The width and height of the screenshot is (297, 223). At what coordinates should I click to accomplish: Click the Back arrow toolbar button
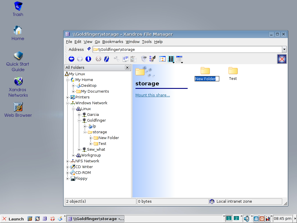(x=71, y=59)
